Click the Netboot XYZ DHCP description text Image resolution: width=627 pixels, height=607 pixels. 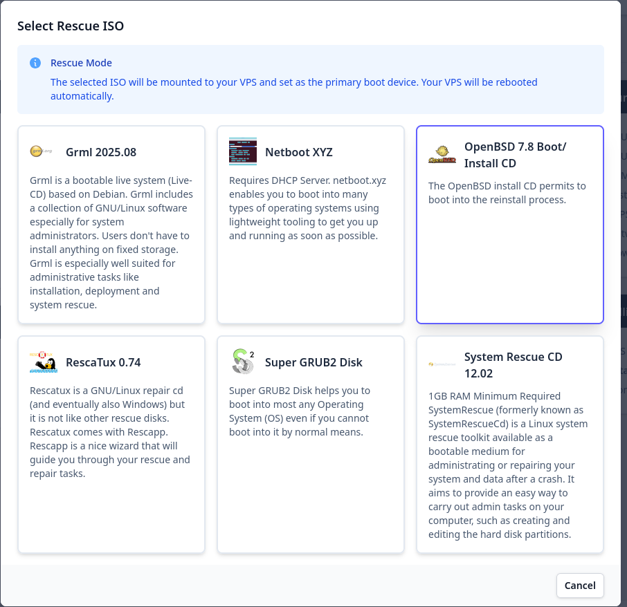[308, 208]
